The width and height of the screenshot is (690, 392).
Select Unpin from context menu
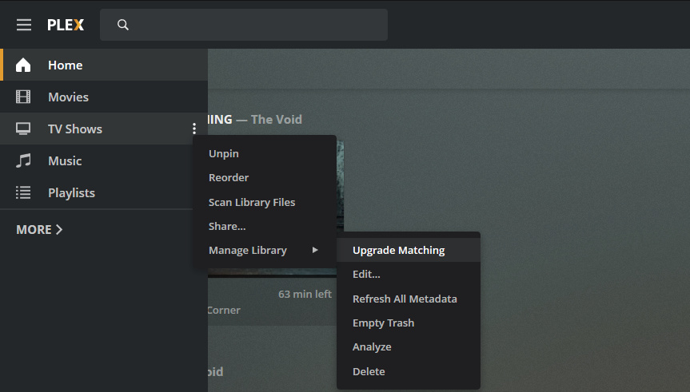coord(265,154)
